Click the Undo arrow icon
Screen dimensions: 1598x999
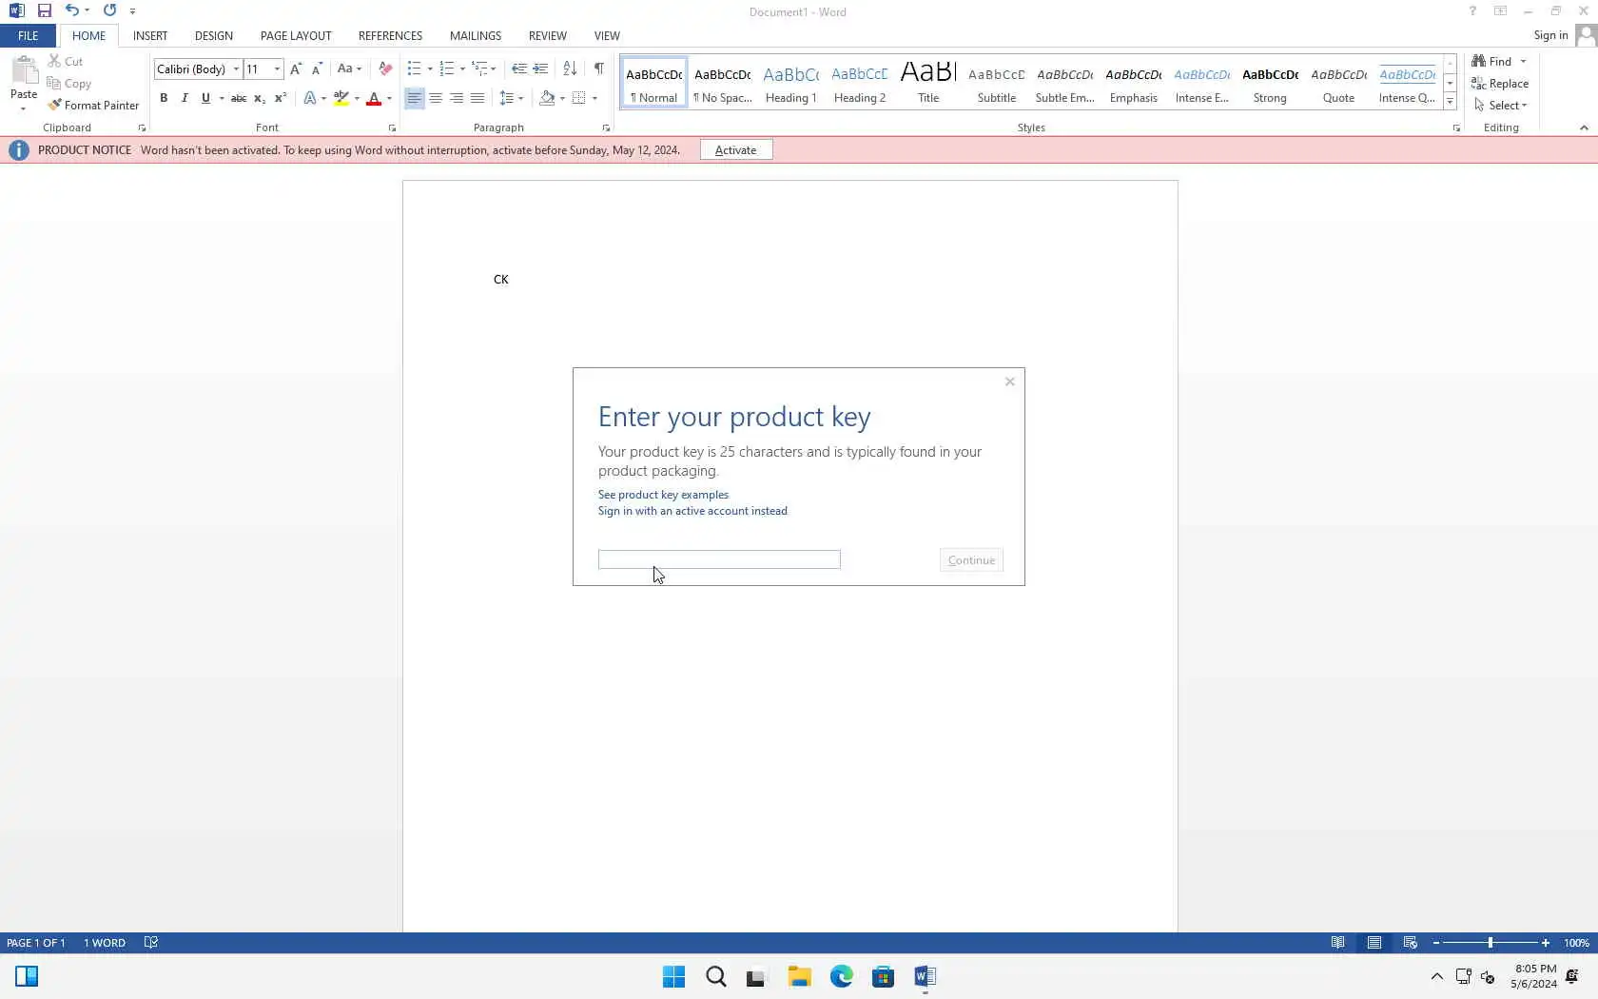click(71, 10)
